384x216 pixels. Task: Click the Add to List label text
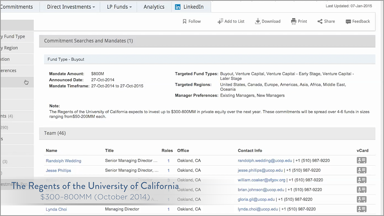234,21
